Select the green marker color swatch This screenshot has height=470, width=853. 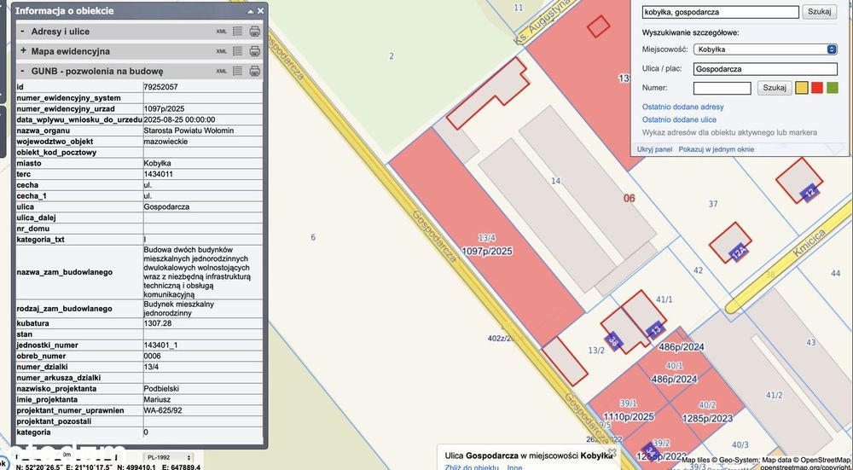[x=833, y=88]
